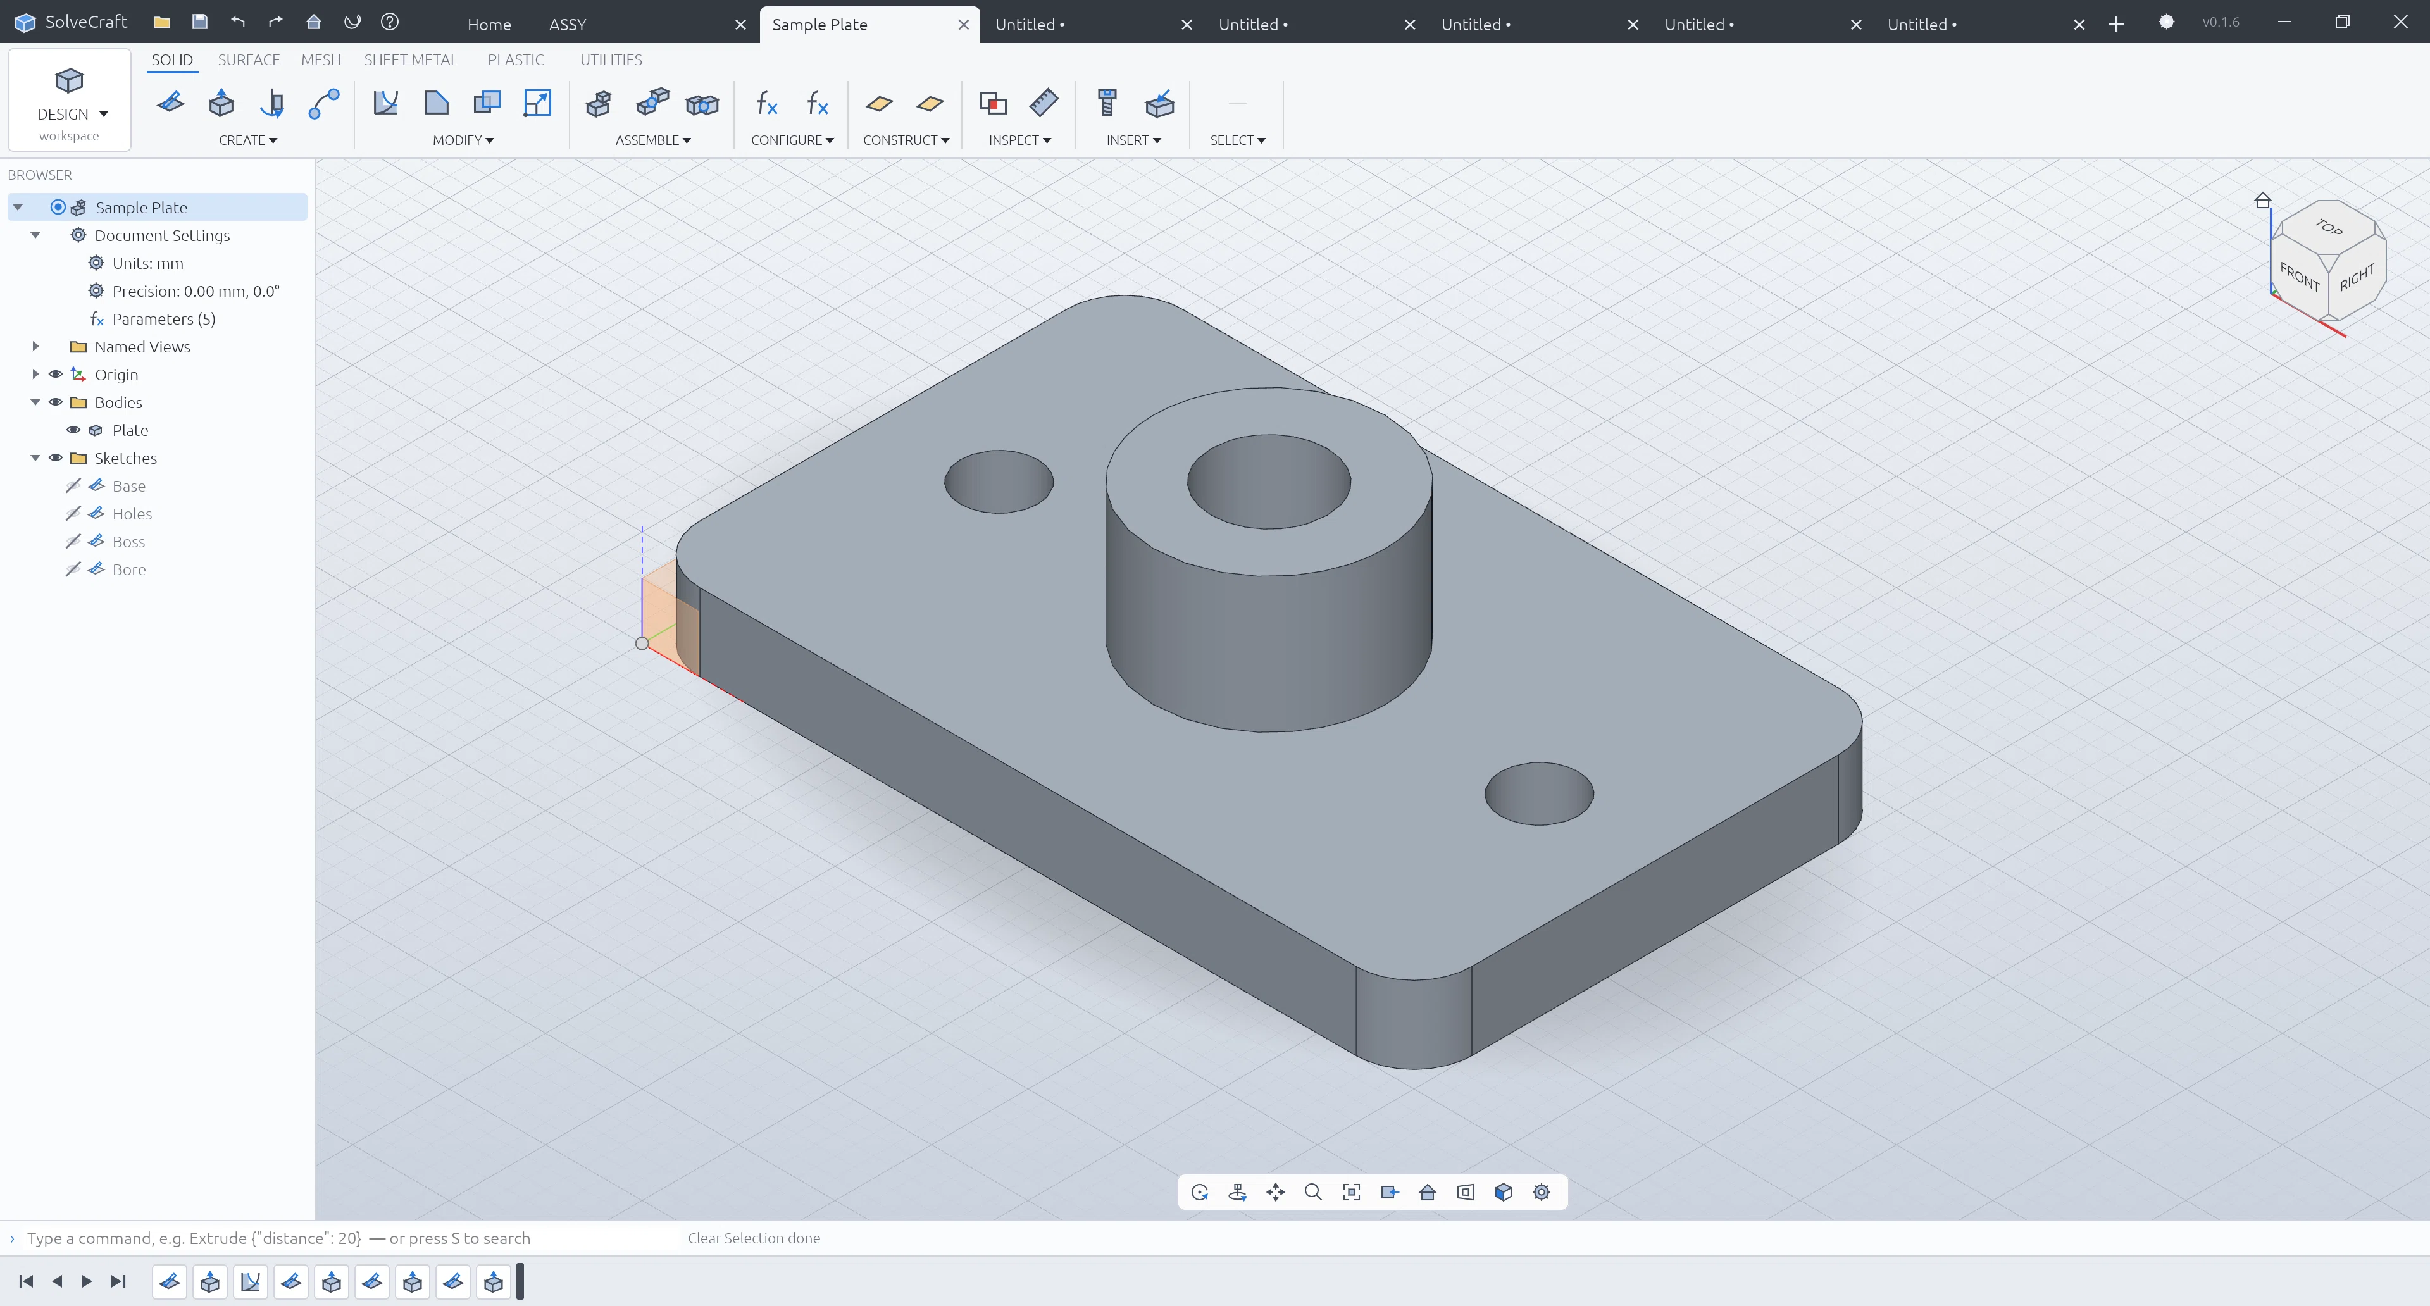This screenshot has height=1306, width=2430.
Task: Go to the Home tab
Action: pyautogui.click(x=489, y=25)
